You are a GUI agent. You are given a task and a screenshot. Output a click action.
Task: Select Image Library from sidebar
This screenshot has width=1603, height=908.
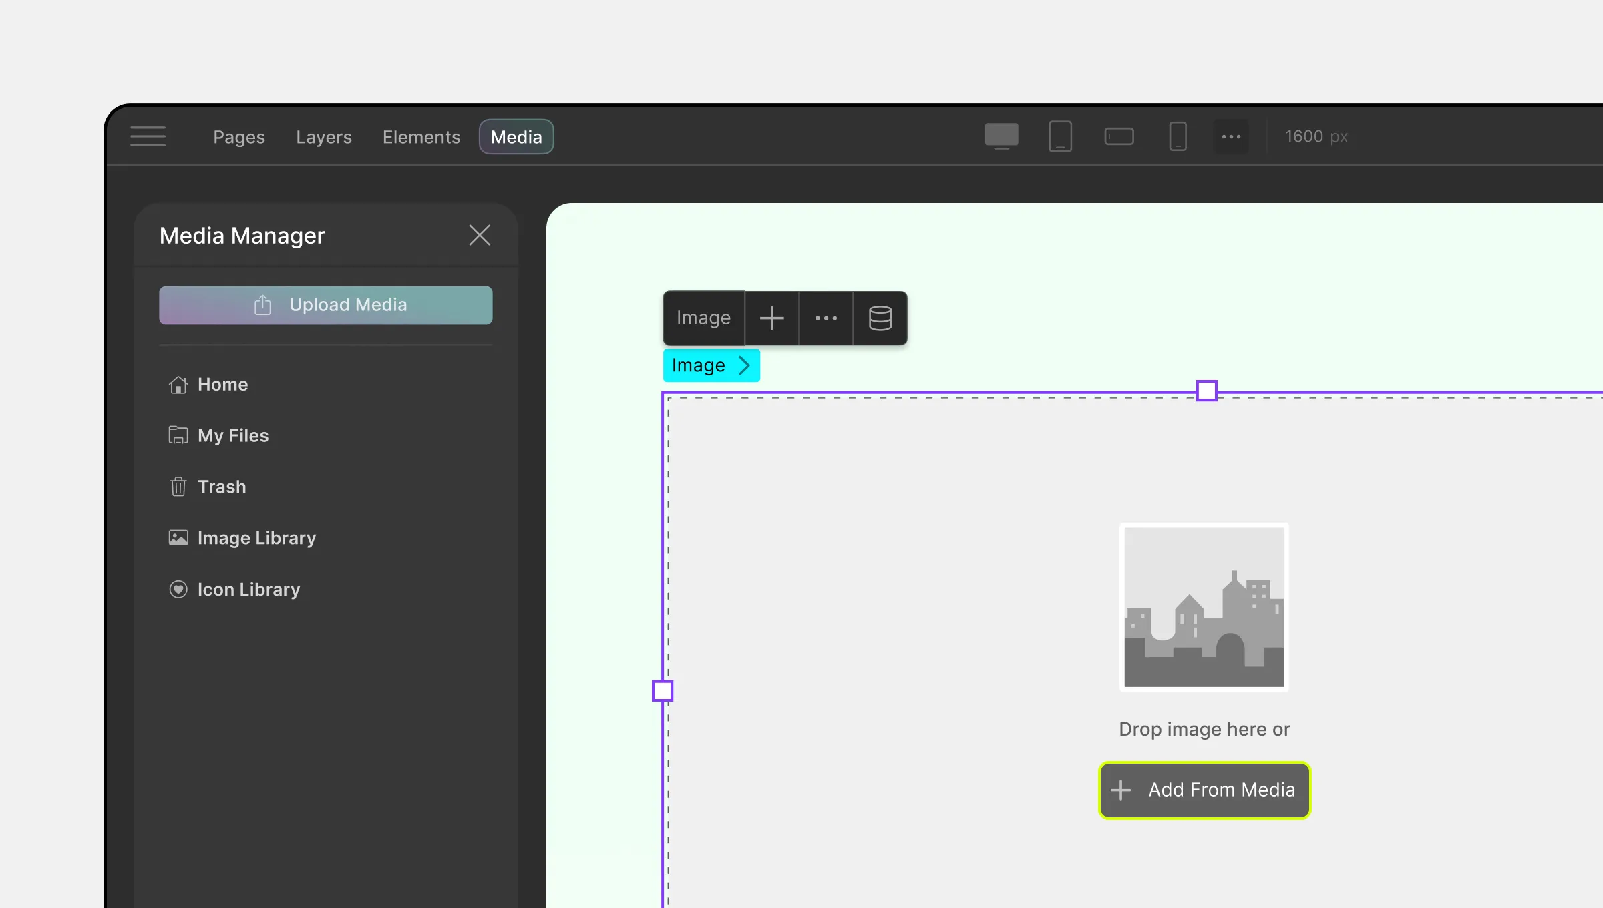coord(256,538)
